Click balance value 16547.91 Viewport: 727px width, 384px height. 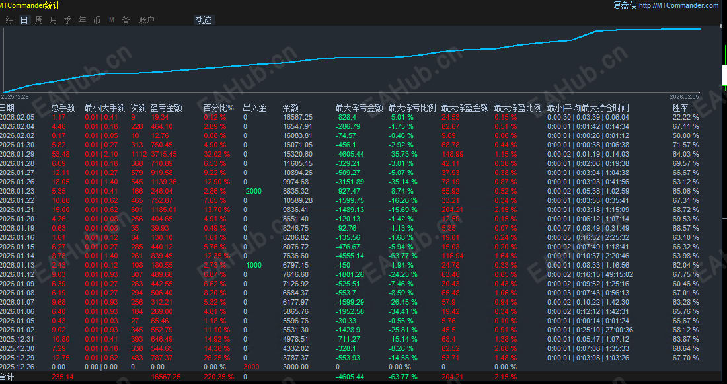tap(297, 127)
